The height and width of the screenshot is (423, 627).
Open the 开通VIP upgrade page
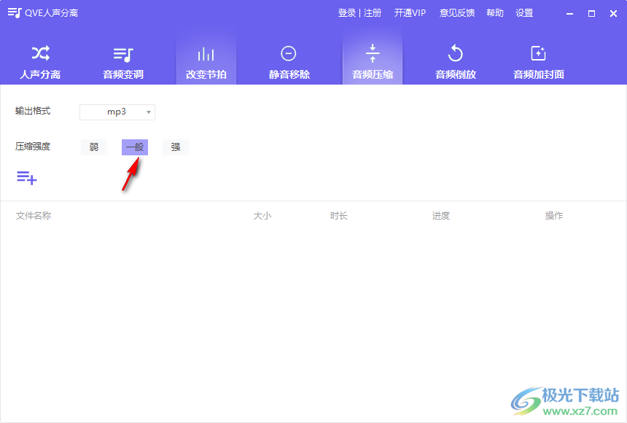[x=410, y=12]
